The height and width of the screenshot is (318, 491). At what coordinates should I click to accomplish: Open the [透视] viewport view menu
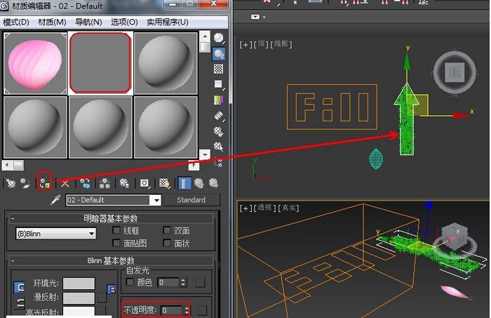coord(264,207)
